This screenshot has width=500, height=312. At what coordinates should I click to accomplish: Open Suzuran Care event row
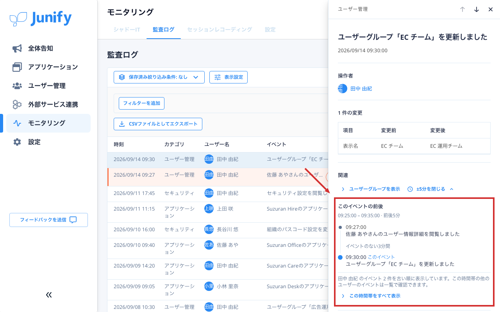coord(218,269)
